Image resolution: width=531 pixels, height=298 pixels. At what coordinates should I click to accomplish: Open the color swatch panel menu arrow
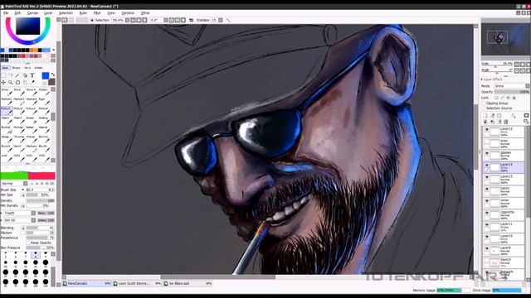pyautogui.click(x=53, y=50)
